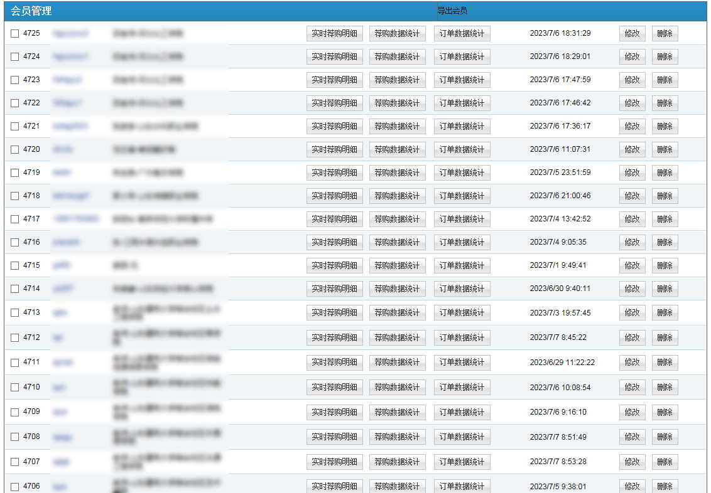Check the checkbox for member 4725
The image size is (711, 493).
tap(15, 33)
